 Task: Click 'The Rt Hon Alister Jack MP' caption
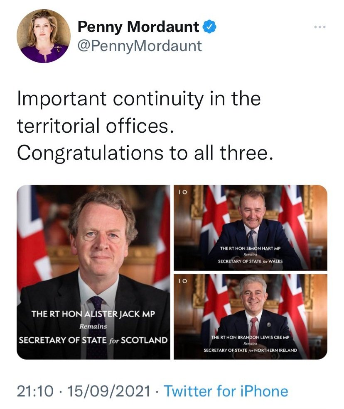pos(93,314)
